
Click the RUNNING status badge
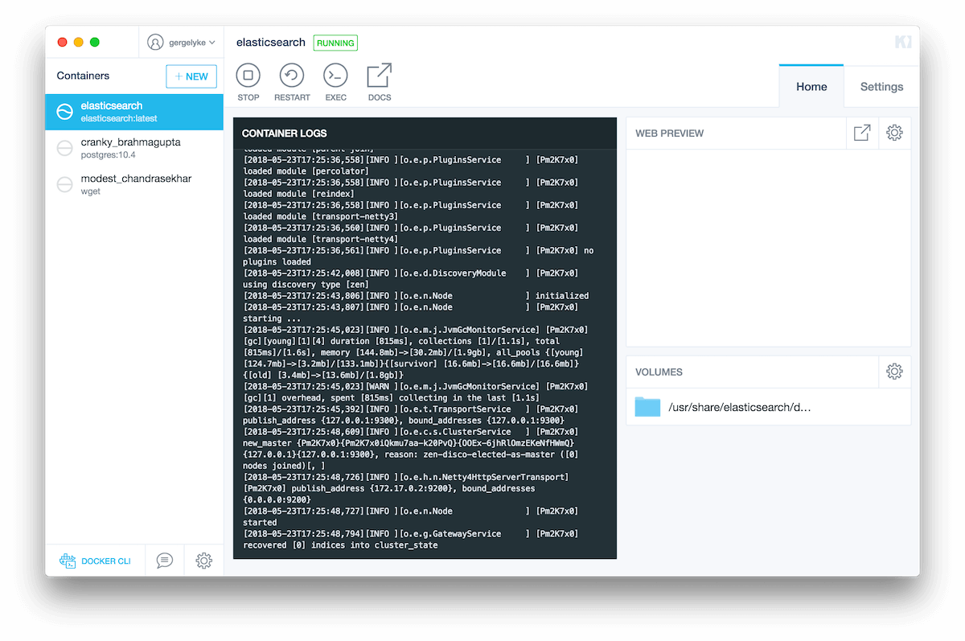tap(335, 43)
